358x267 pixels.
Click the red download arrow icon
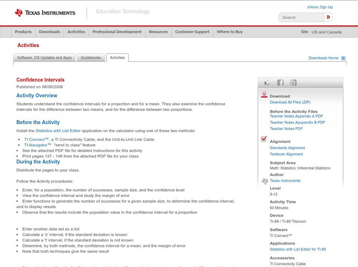(264, 95)
